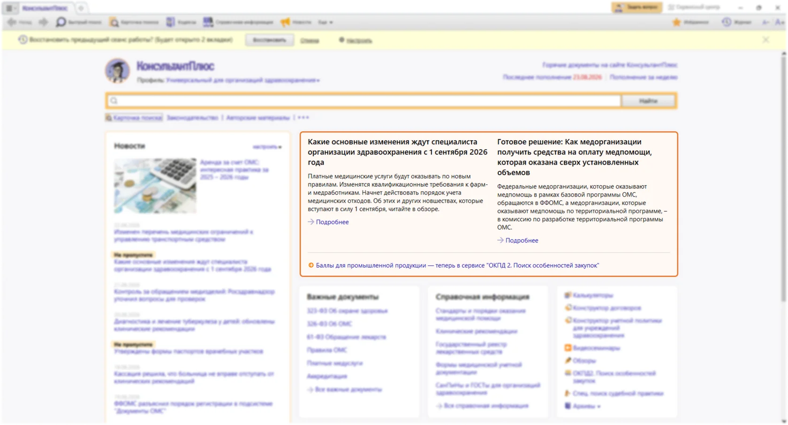
Task: Open the Последнее пополнение link
Action: [x=552, y=77]
